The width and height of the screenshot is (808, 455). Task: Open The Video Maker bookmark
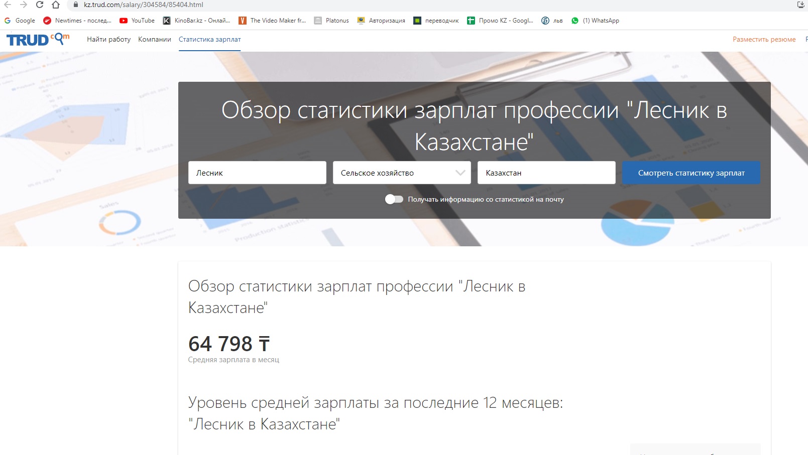[272, 21]
